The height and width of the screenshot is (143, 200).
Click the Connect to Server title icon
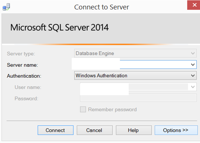(x=6, y=7)
